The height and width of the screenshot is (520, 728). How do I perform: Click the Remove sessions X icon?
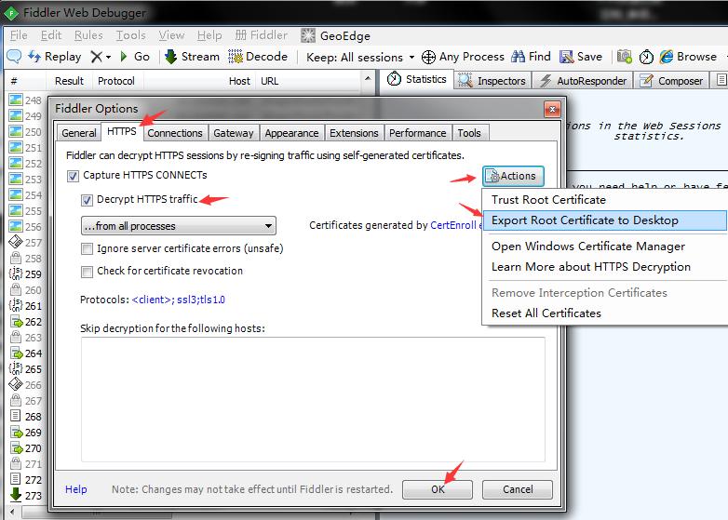point(96,57)
